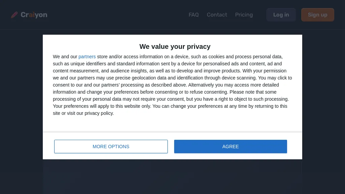Image resolution: width=345 pixels, height=194 pixels.
Task: Accept cookies with the AGREE button
Action: [230, 147]
